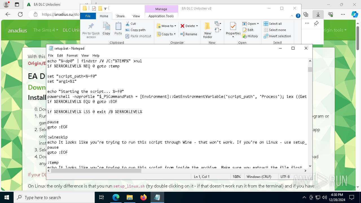
Task: Open file Properties in ribbon
Action: coord(233,30)
